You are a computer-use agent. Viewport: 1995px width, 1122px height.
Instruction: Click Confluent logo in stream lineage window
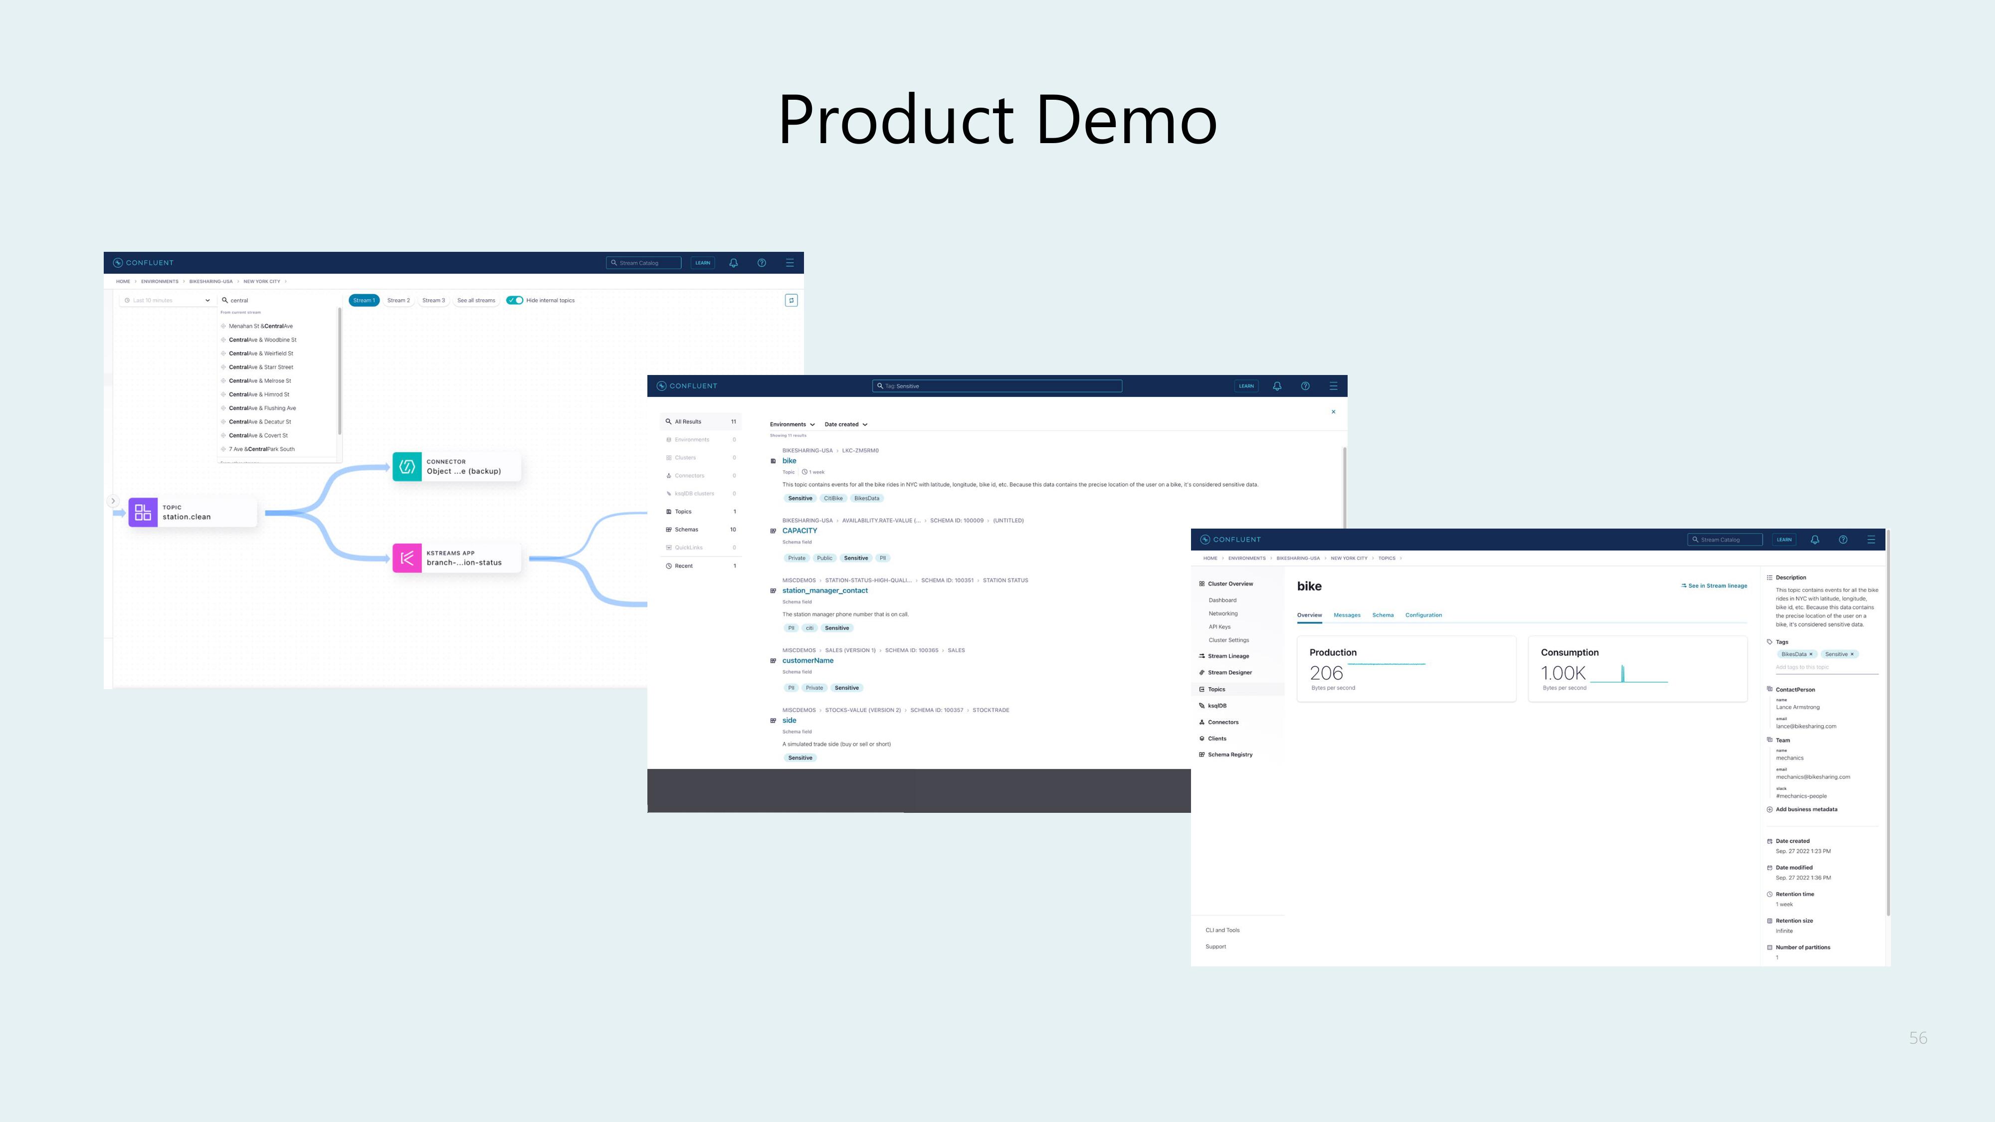point(143,262)
